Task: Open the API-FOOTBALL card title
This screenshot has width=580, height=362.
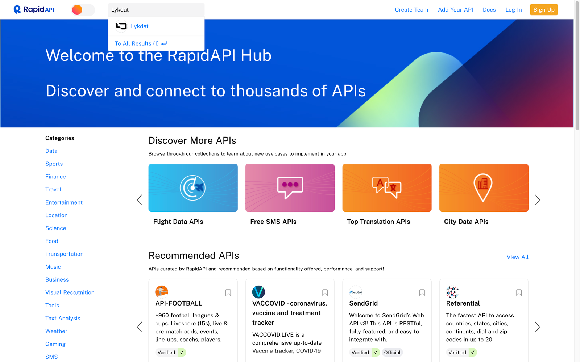Action: 179,303
